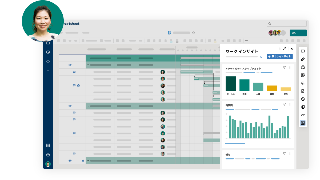Open more options menu on 傾向 card
320x180 pixels.
click(290, 154)
